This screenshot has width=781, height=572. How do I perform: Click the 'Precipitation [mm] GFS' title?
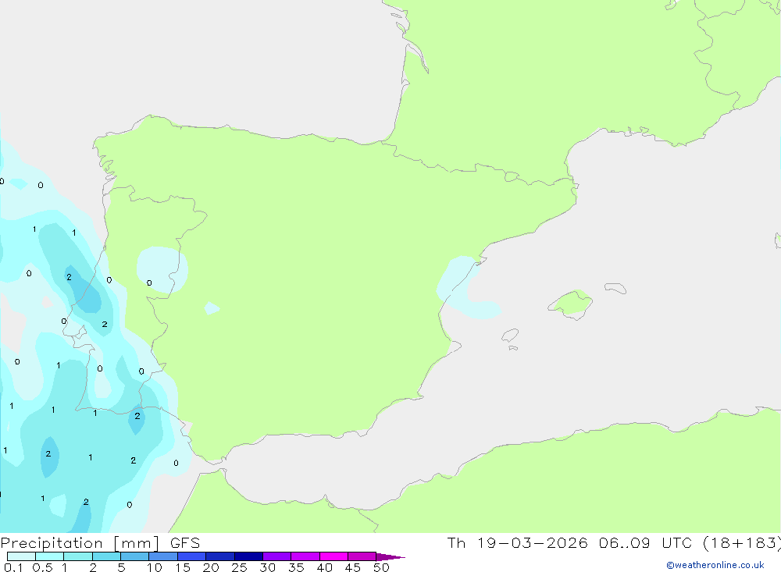tap(100, 543)
